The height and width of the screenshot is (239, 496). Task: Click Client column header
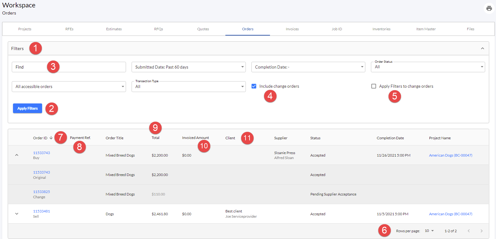[x=230, y=138]
